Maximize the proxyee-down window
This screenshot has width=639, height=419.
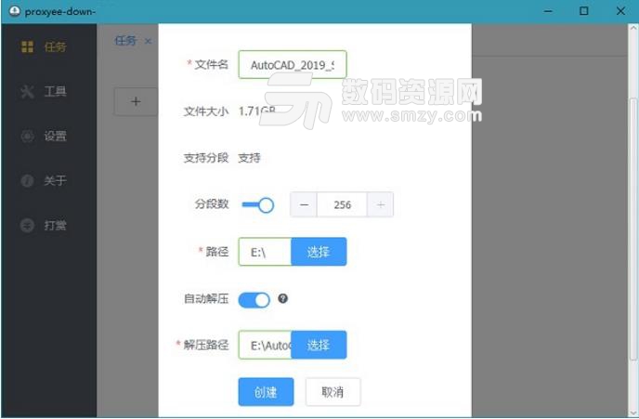pos(584,11)
